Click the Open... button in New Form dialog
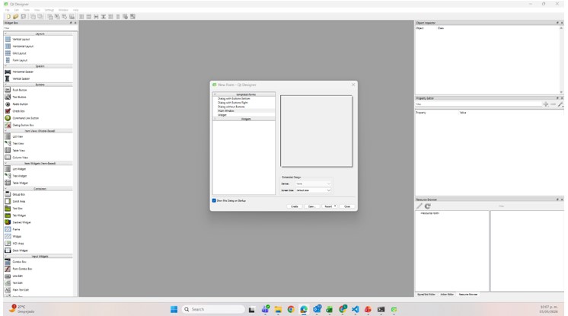The image size is (568, 316). (311, 206)
